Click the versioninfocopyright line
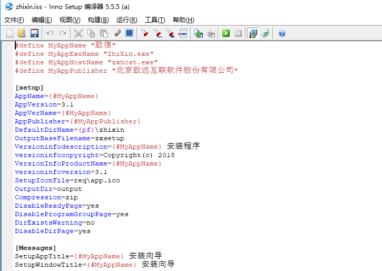Screen dimensions: 382x271 (x=94, y=155)
